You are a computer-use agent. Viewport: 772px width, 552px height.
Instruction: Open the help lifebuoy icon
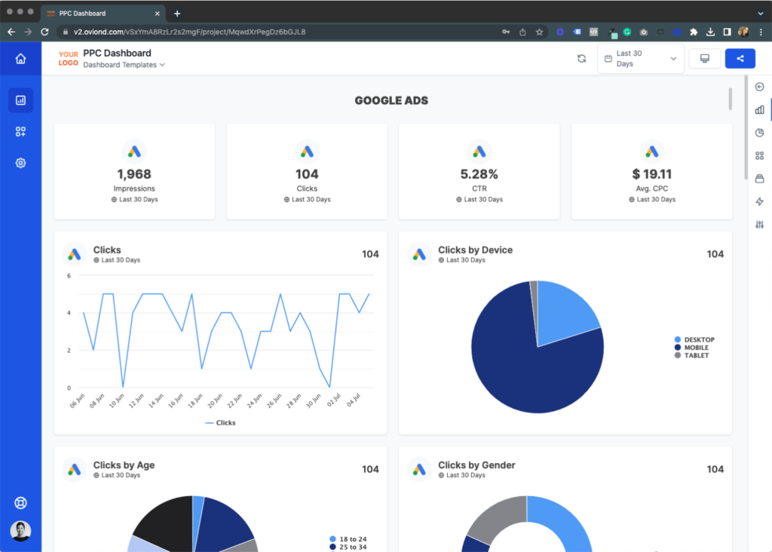20,503
